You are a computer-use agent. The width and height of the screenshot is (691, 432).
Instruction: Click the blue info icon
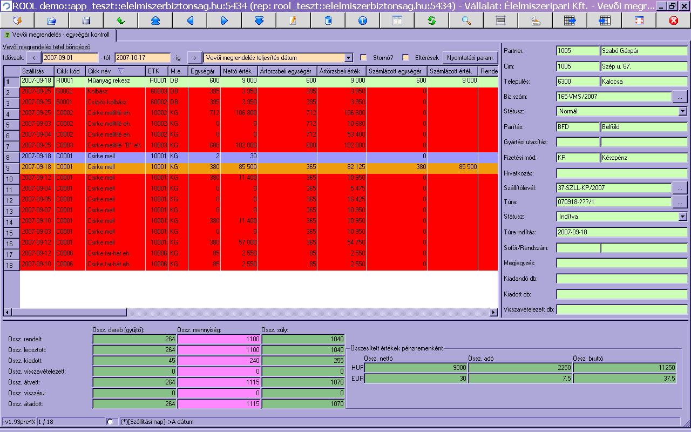pos(362,21)
